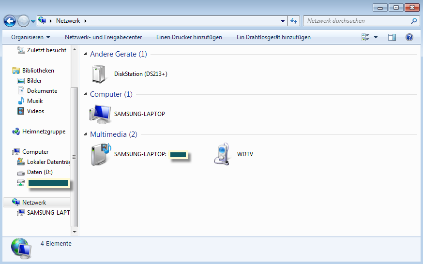The height and width of the screenshot is (264, 423).
Task: Click the network icon in address bar
Action: [x=42, y=20]
